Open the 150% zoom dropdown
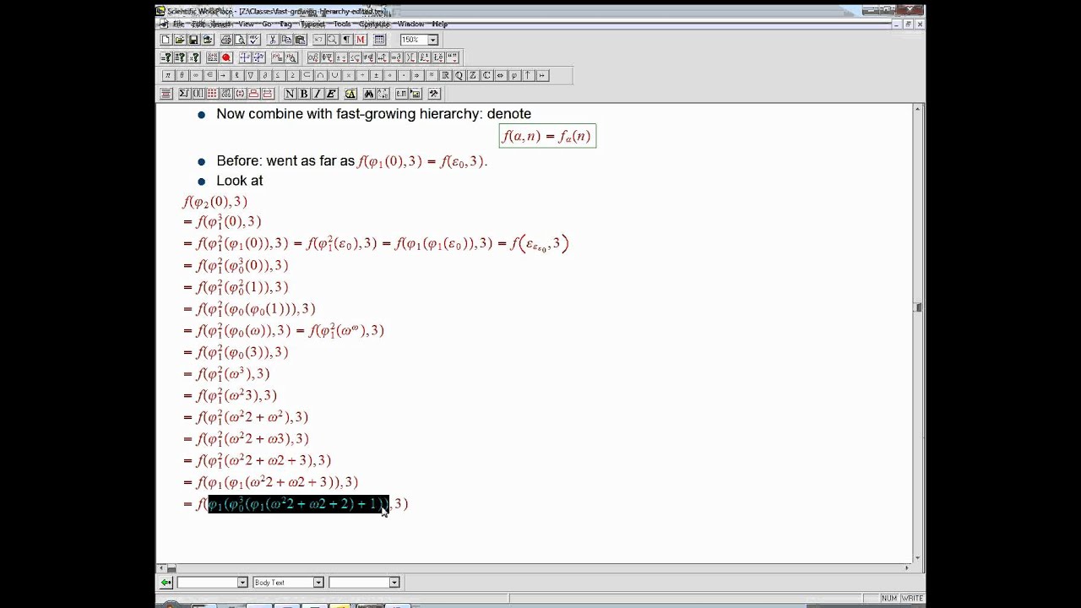This screenshot has width=1081, height=608. pyautogui.click(x=432, y=40)
